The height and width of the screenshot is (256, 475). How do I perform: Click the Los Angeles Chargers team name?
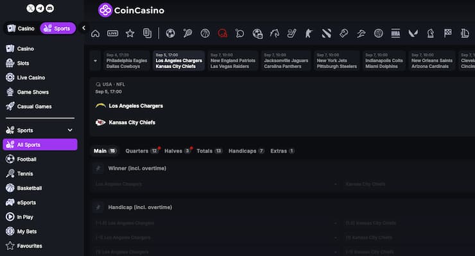coord(135,106)
